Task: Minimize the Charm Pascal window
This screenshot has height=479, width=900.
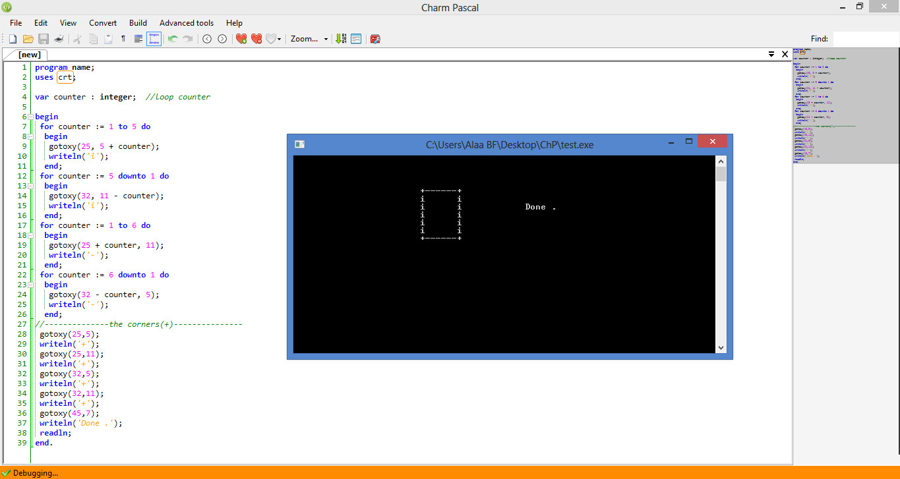Action: click(x=842, y=7)
